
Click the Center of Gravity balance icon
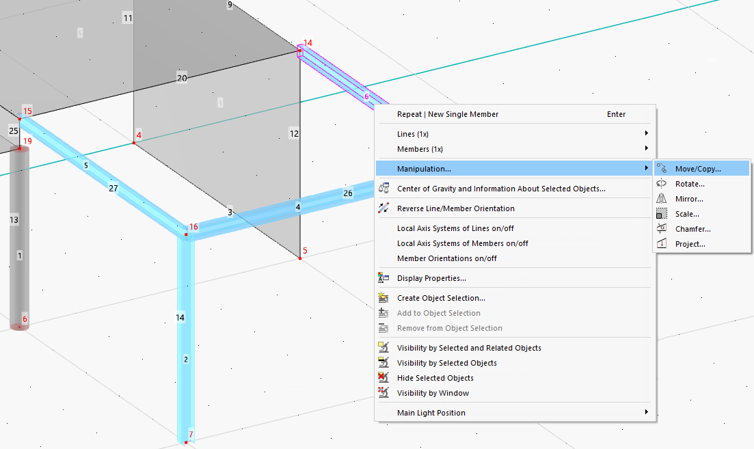[383, 189]
